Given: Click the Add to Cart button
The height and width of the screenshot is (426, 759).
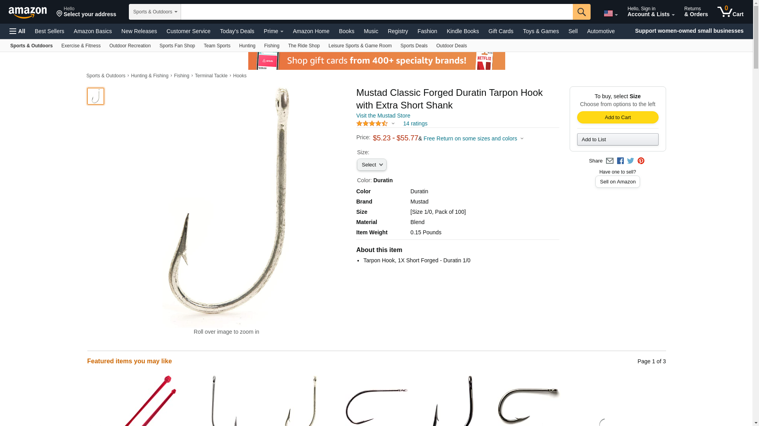Looking at the screenshot, I should pyautogui.click(x=617, y=118).
